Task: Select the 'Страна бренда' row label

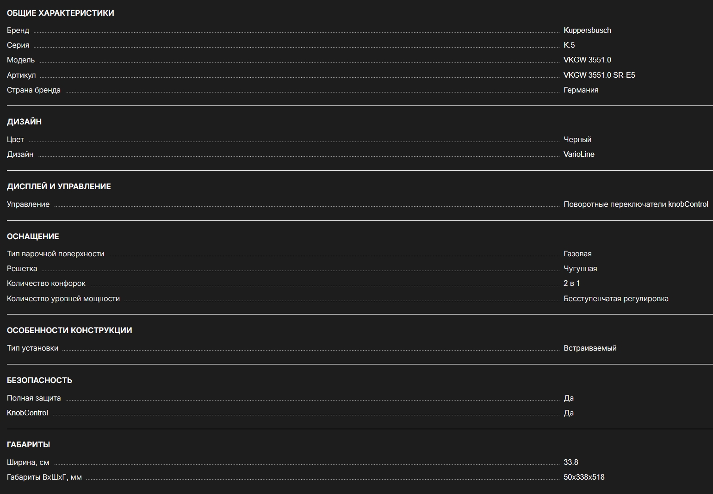Action: 34,90
